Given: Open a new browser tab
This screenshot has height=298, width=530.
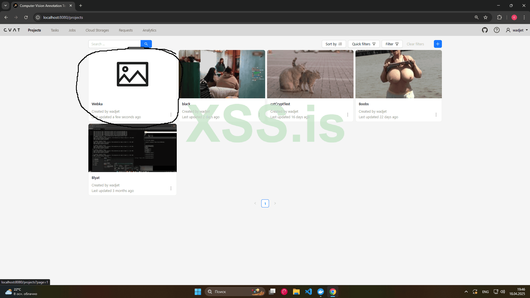Looking at the screenshot, I should [x=81, y=6].
